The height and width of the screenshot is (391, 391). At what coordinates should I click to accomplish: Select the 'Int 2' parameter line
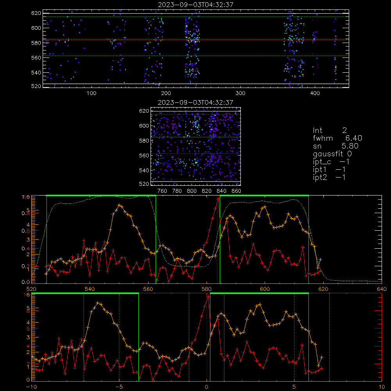[330, 130]
